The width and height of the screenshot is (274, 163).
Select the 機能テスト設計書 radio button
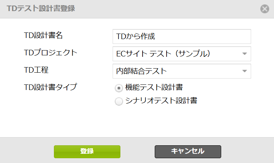point(119,88)
